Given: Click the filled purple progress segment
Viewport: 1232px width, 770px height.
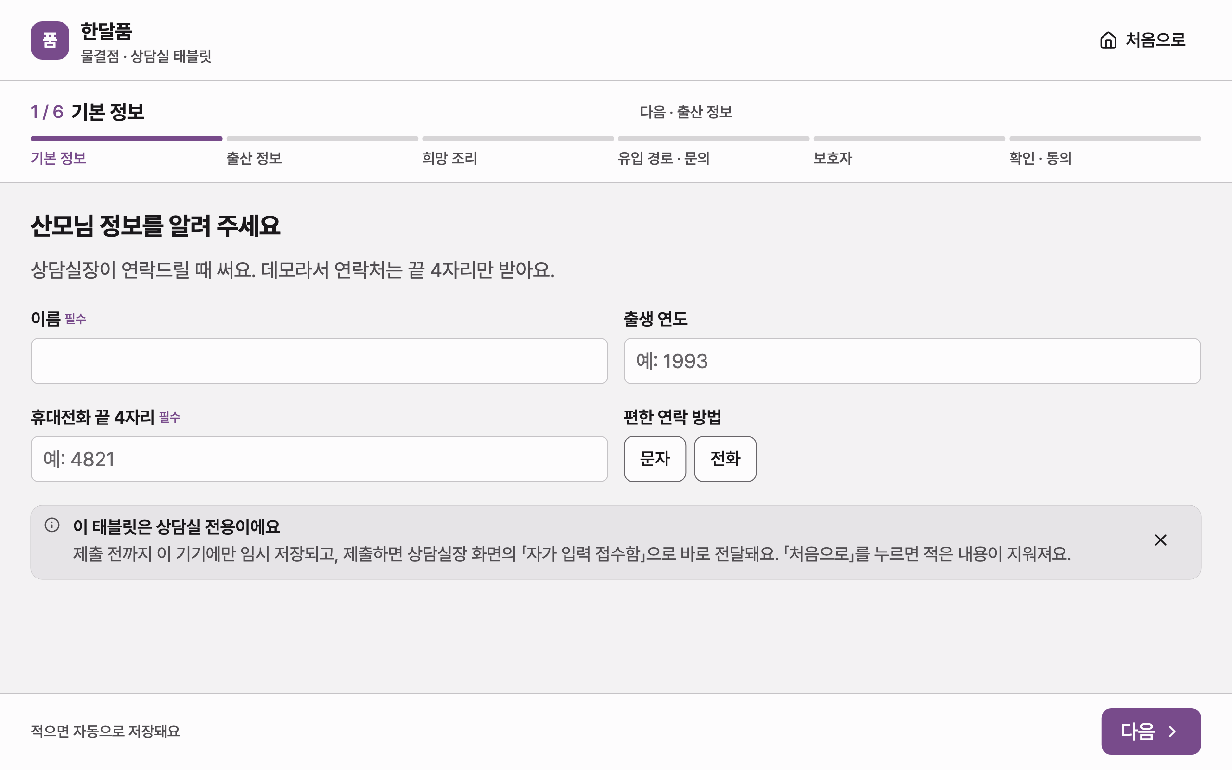Looking at the screenshot, I should click(x=126, y=139).
